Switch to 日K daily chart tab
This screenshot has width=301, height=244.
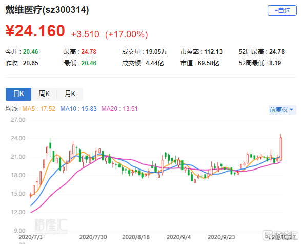pyautogui.click(x=18, y=94)
